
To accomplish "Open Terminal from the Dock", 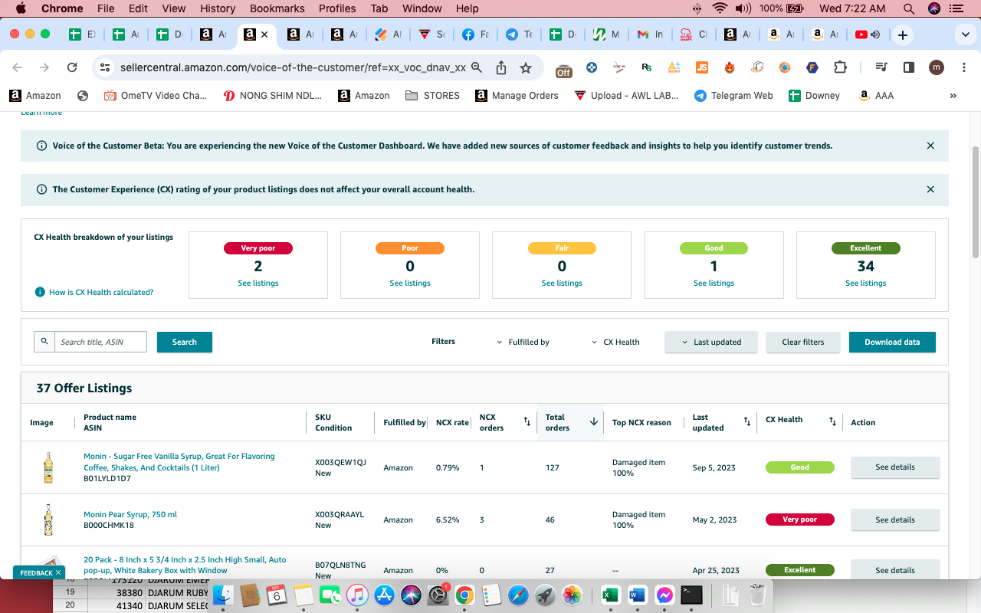I will [x=691, y=595].
